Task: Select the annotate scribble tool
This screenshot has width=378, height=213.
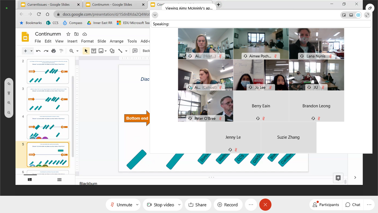Action: [x=9, y=84]
